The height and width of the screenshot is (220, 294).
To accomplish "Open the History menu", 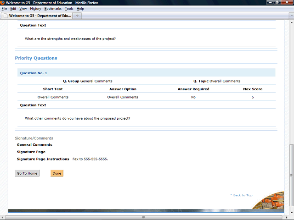I will click(35, 9).
